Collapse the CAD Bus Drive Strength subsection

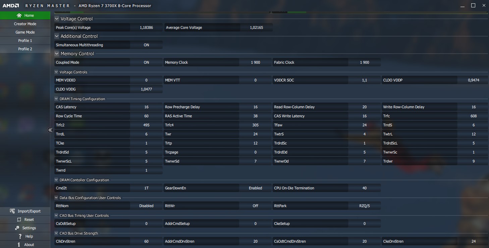[56, 233]
